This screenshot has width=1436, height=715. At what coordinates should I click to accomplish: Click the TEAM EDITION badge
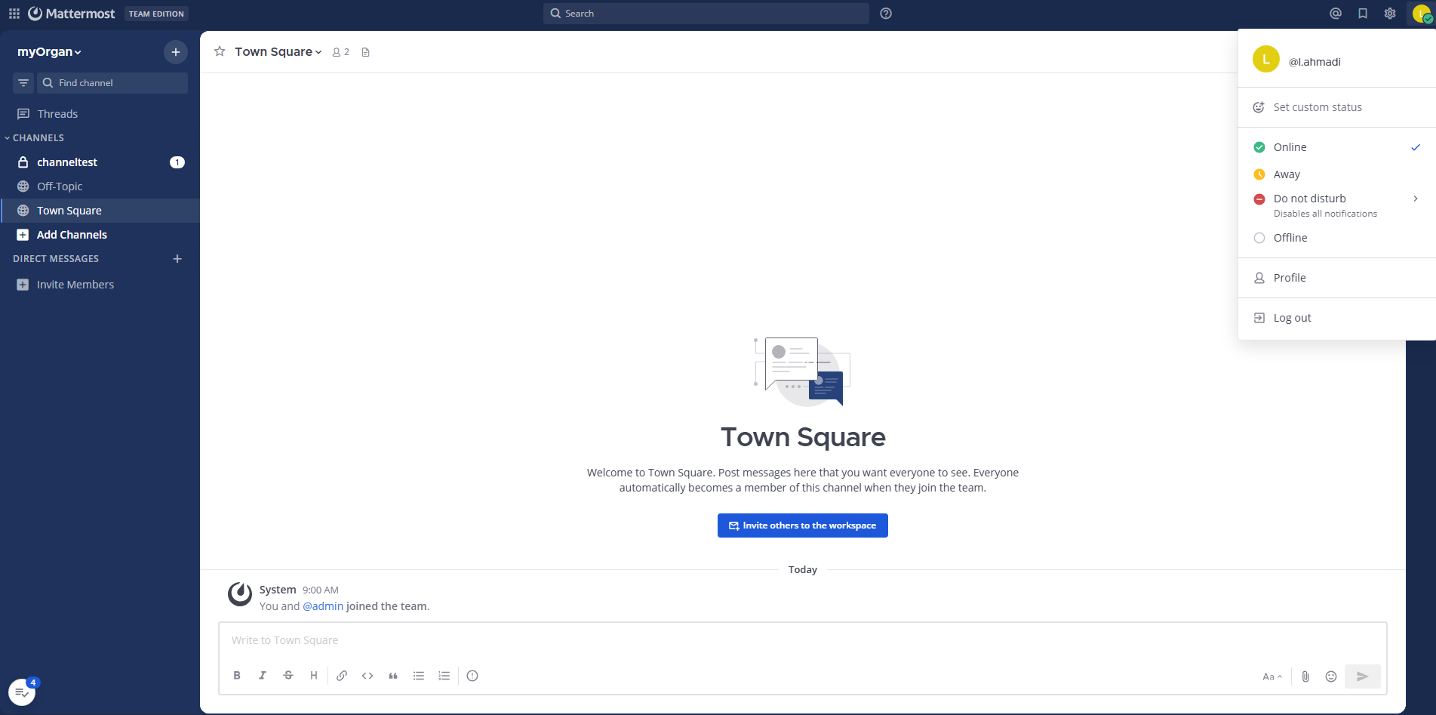point(156,14)
